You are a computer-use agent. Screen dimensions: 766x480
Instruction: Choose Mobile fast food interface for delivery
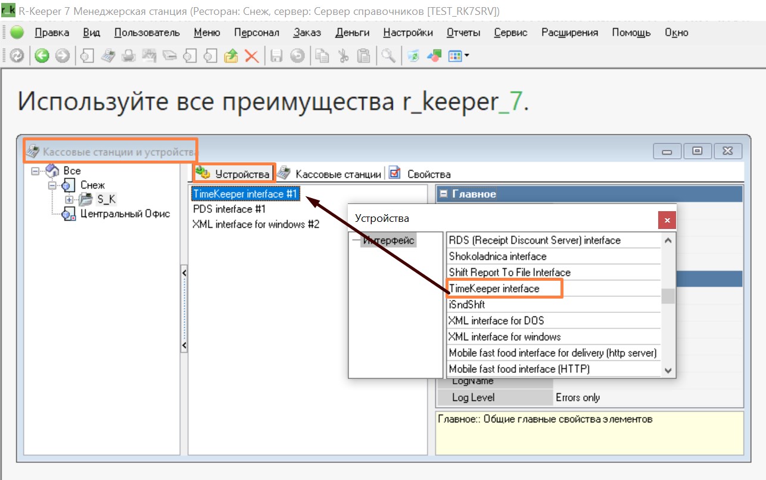552,353
